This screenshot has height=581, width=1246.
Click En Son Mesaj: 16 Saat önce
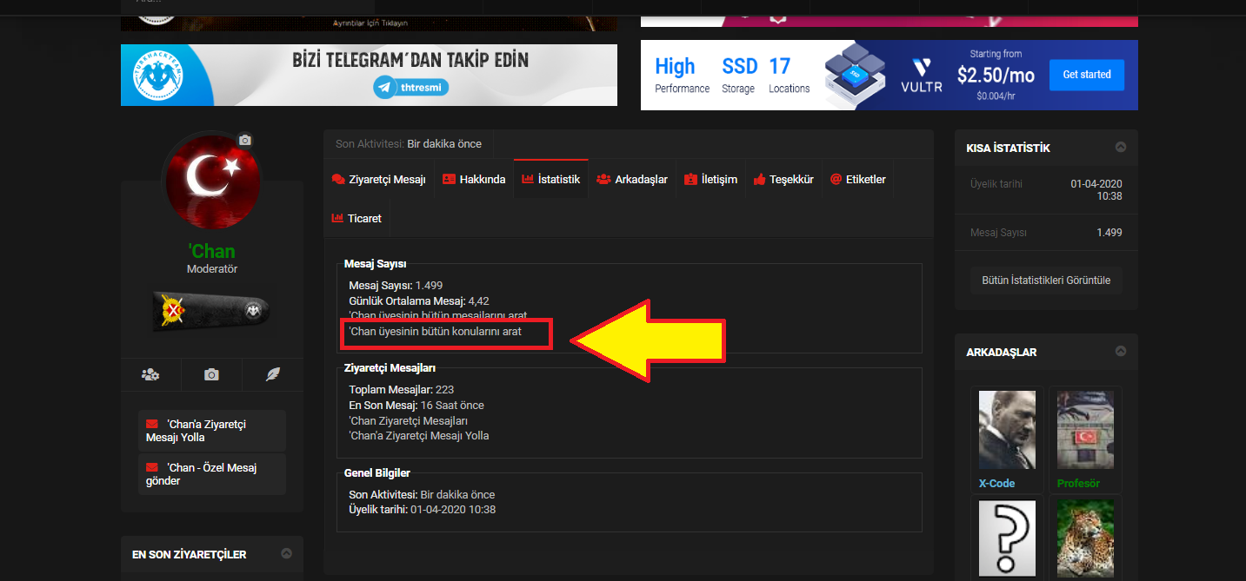click(x=416, y=405)
